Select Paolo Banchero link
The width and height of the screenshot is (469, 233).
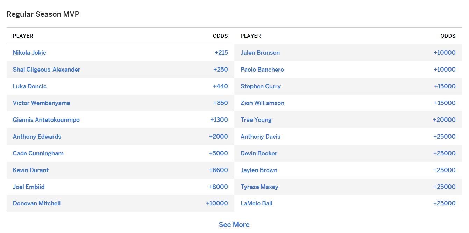click(262, 70)
